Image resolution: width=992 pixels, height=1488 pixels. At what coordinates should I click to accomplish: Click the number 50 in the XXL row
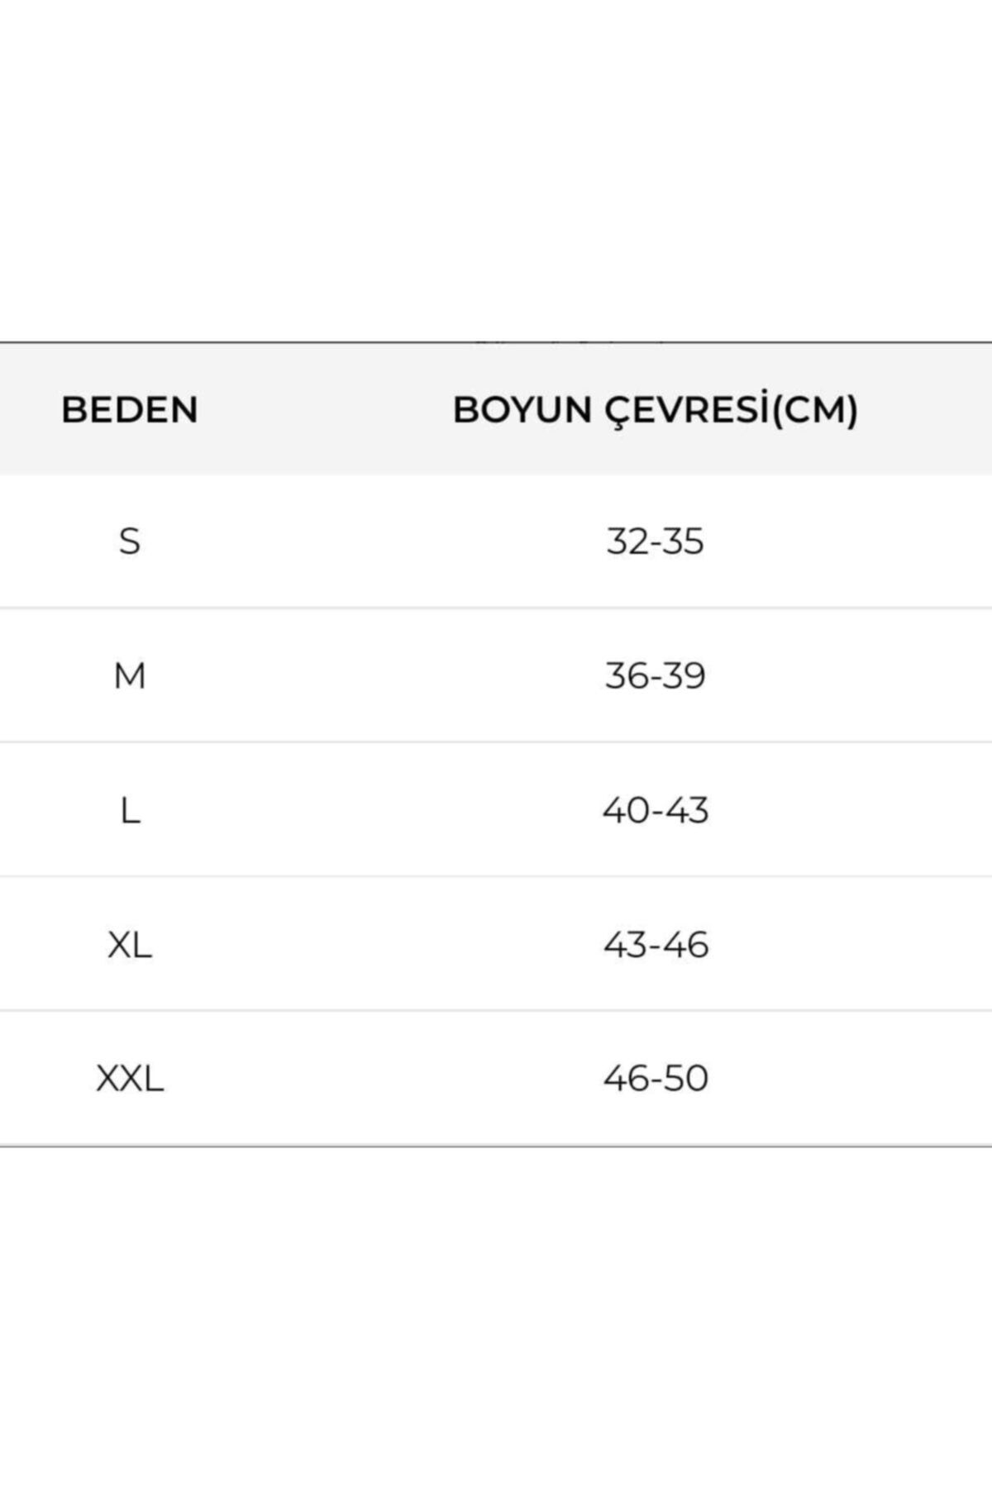click(x=685, y=1079)
